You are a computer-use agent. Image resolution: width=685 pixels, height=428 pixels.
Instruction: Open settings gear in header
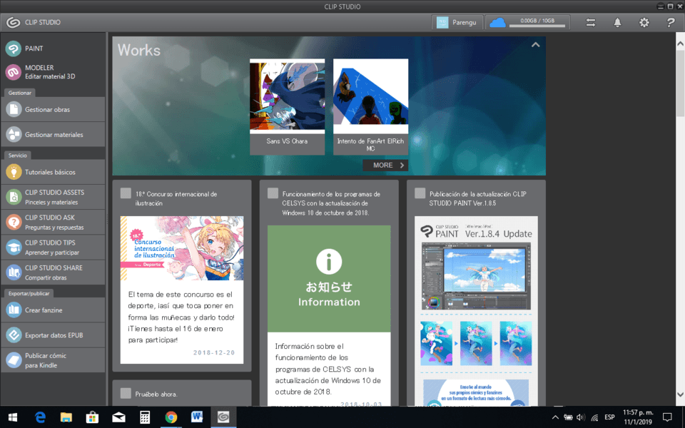[644, 23]
